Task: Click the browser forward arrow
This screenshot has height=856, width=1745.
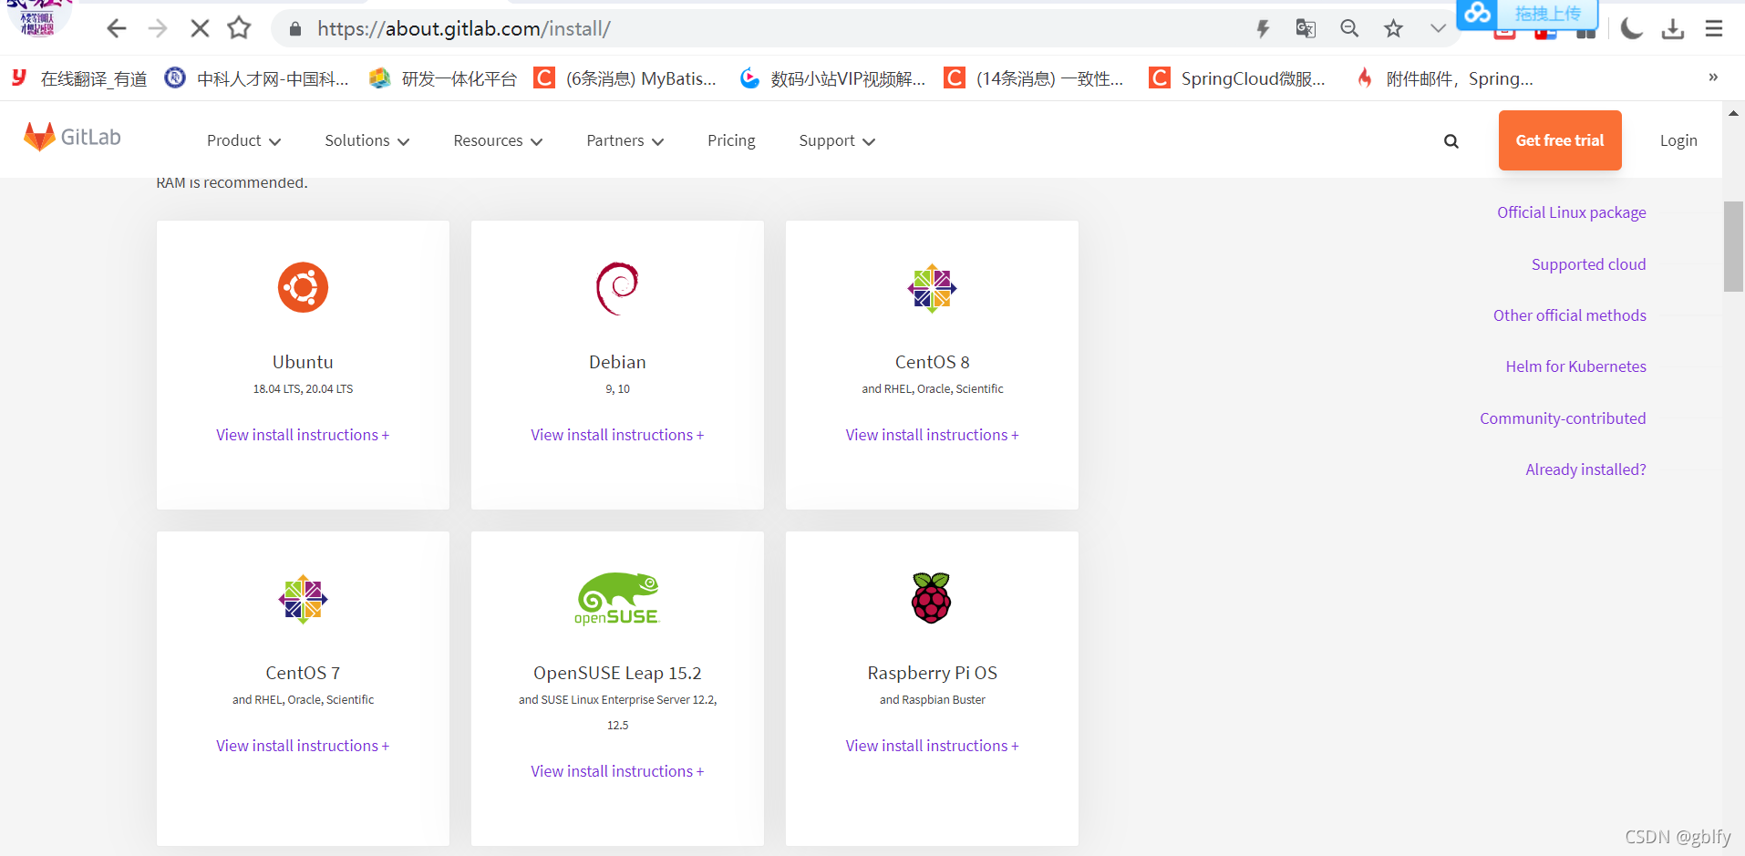Action: point(158,28)
